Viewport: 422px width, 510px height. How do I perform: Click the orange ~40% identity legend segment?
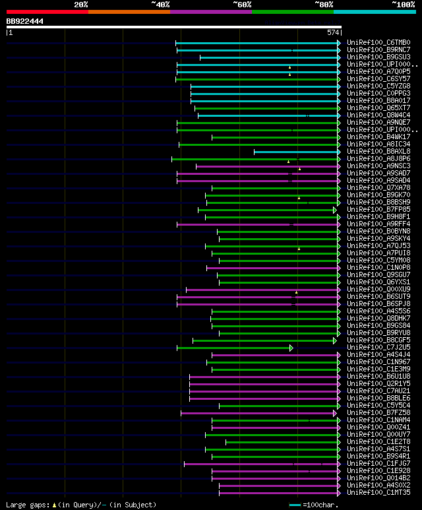point(129,12)
